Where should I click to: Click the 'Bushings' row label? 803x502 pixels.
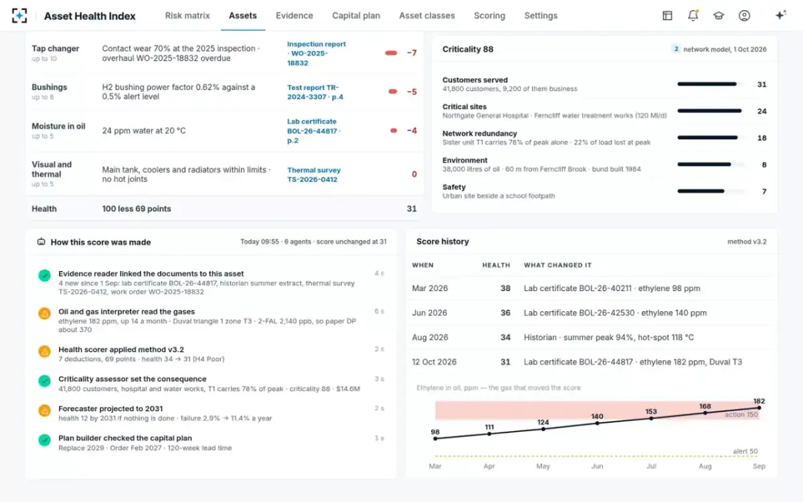(50, 87)
